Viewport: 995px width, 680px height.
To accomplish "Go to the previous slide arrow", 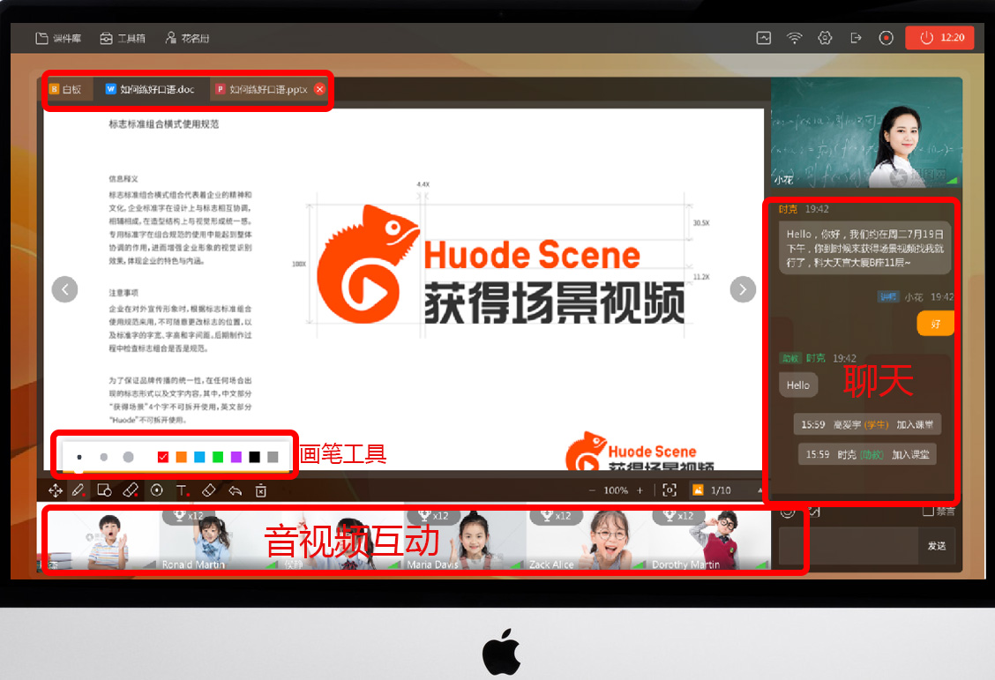I will click(x=64, y=290).
